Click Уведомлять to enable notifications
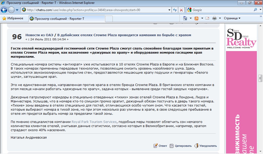The width and height of the screenshot is (263, 154). tap(208, 146)
